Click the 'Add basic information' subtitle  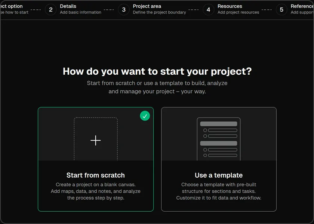[x=80, y=12]
